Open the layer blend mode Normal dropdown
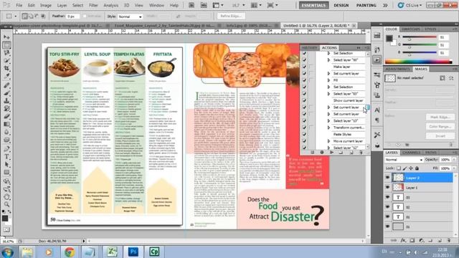Viewport: 459px width, 258px height. (404, 160)
